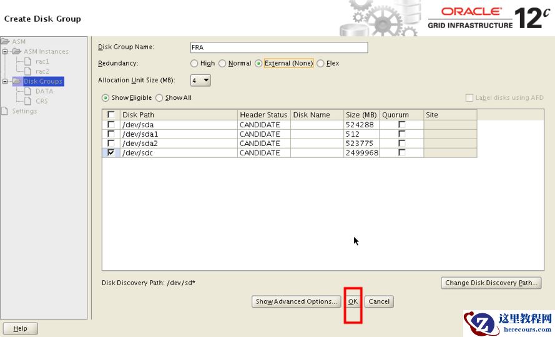The height and width of the screenshot is (337, 555).
Task: Check the /dev/sda disk checkbox
Action: 111,125
